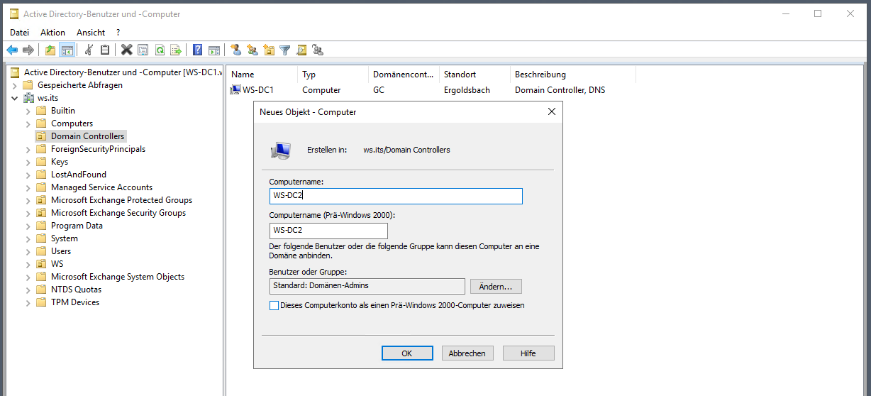Click the Ändern... button
871x396 pixels.
496,286
